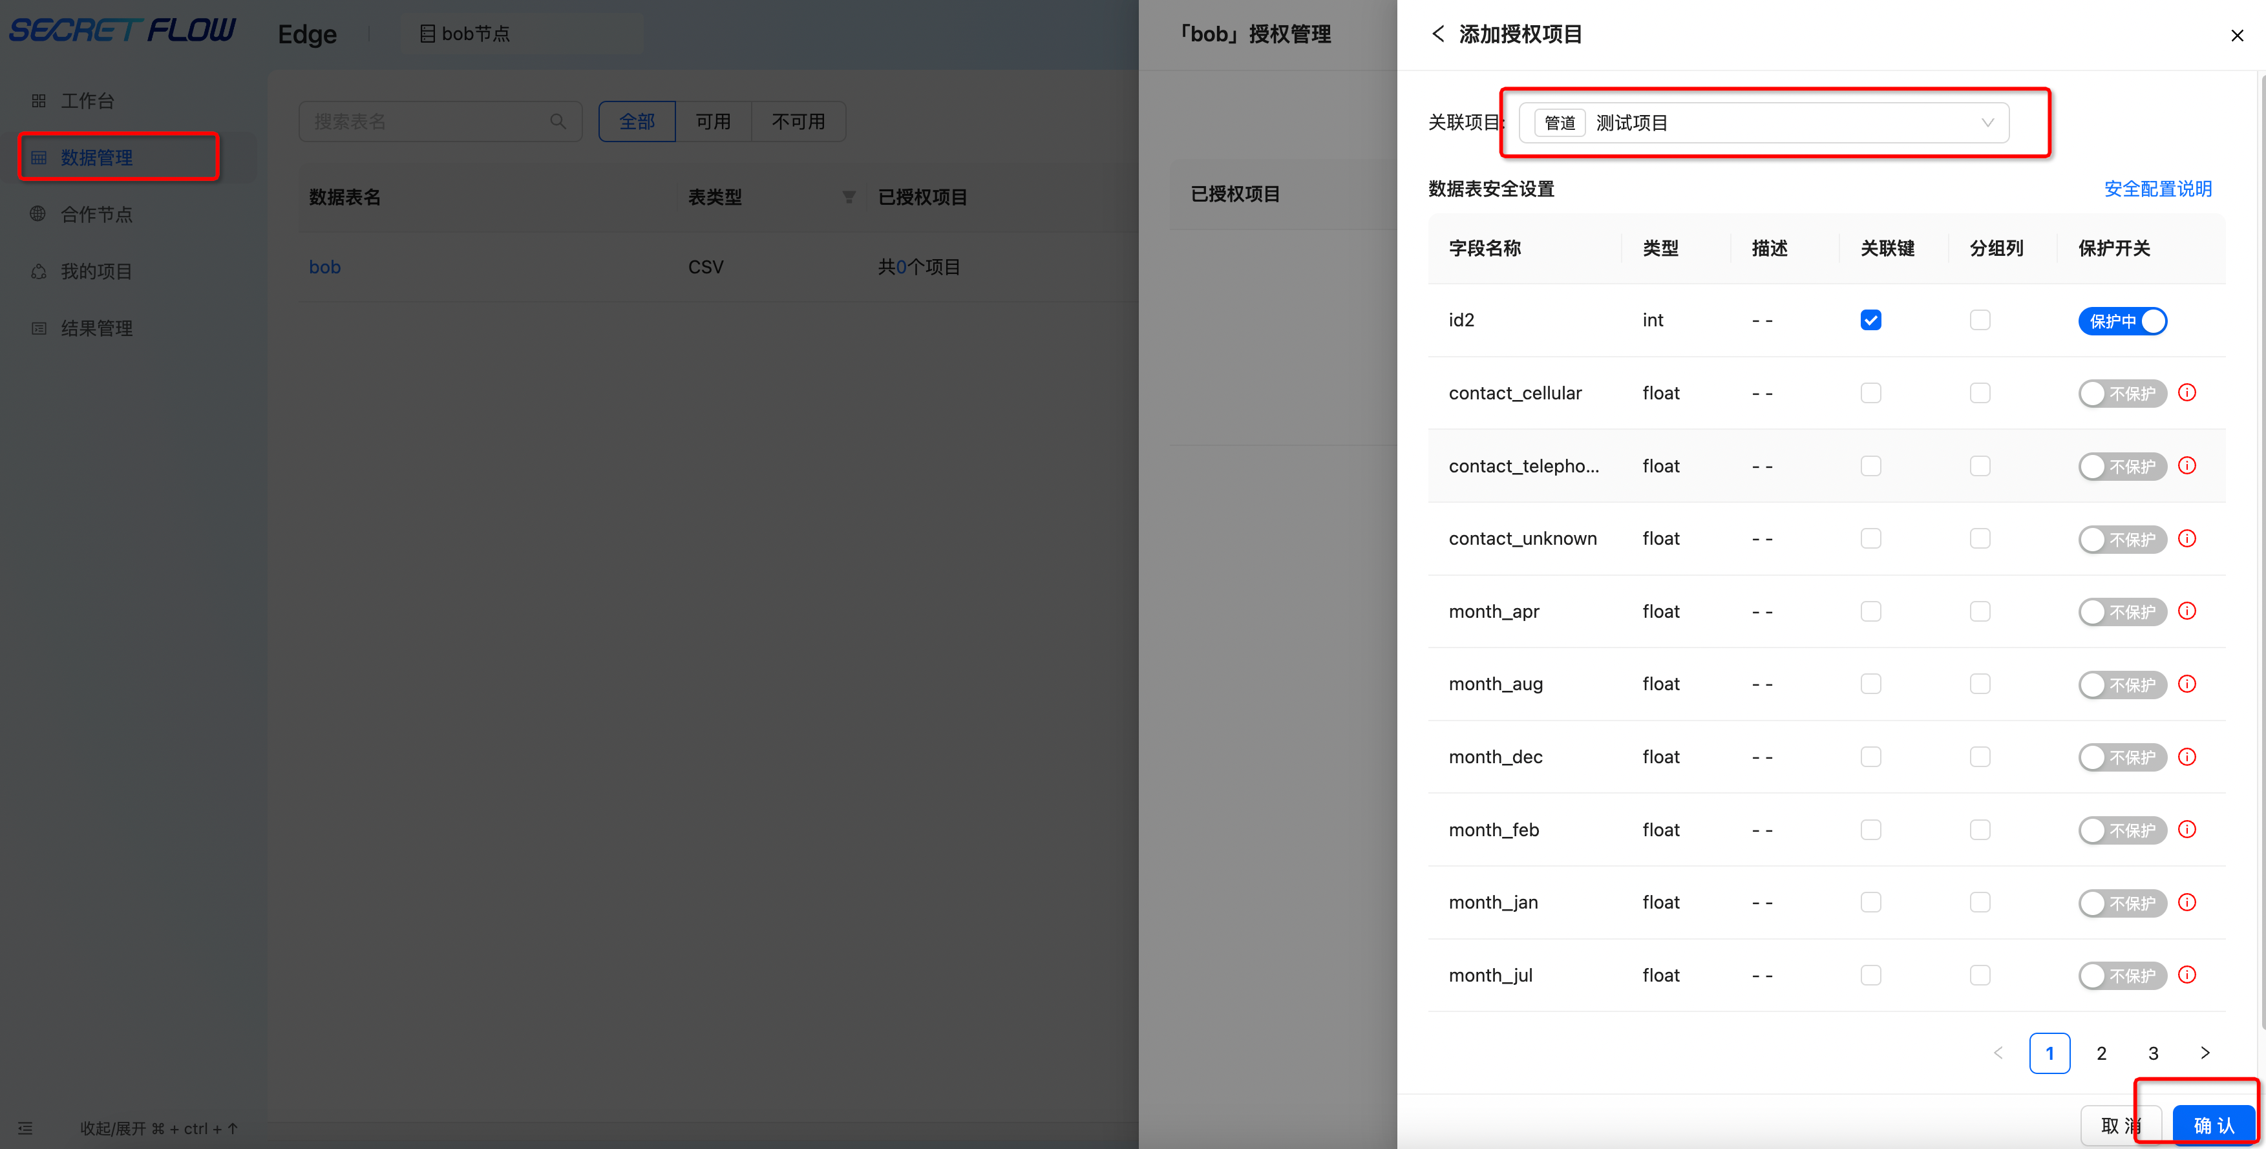
Task: Enable protection switch for month_aug
Action: pyautogui.click(x=2122, y=684)
